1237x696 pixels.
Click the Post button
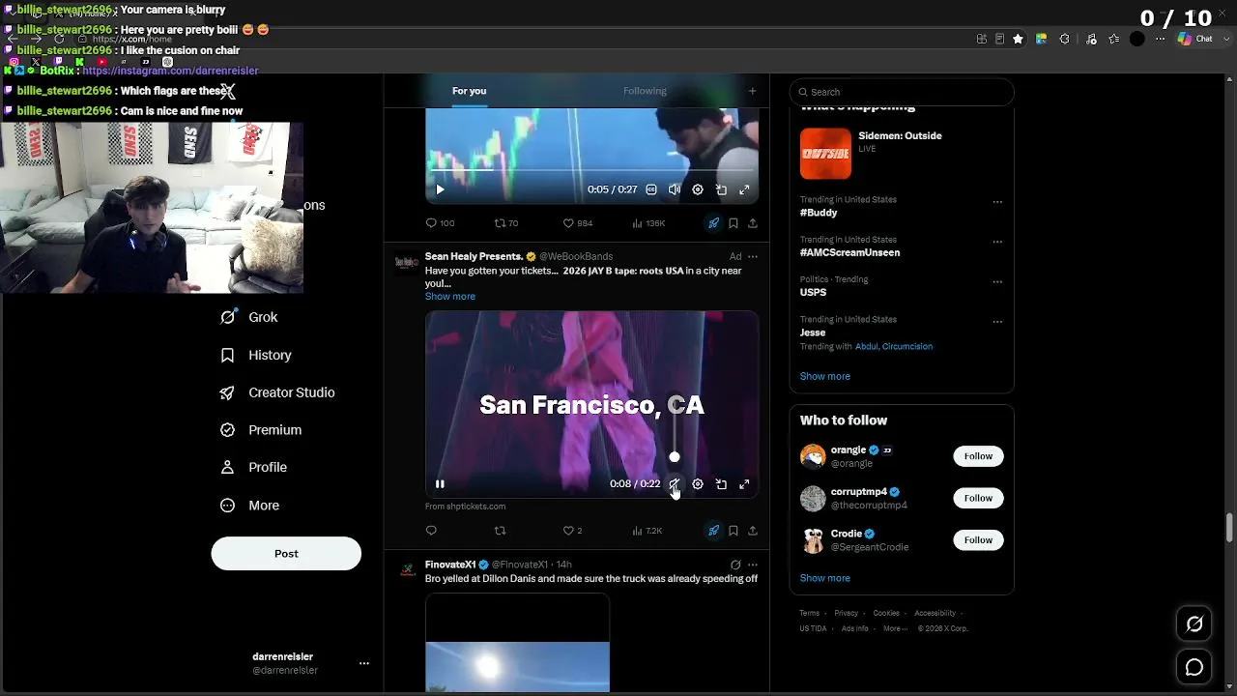[286, 554]
